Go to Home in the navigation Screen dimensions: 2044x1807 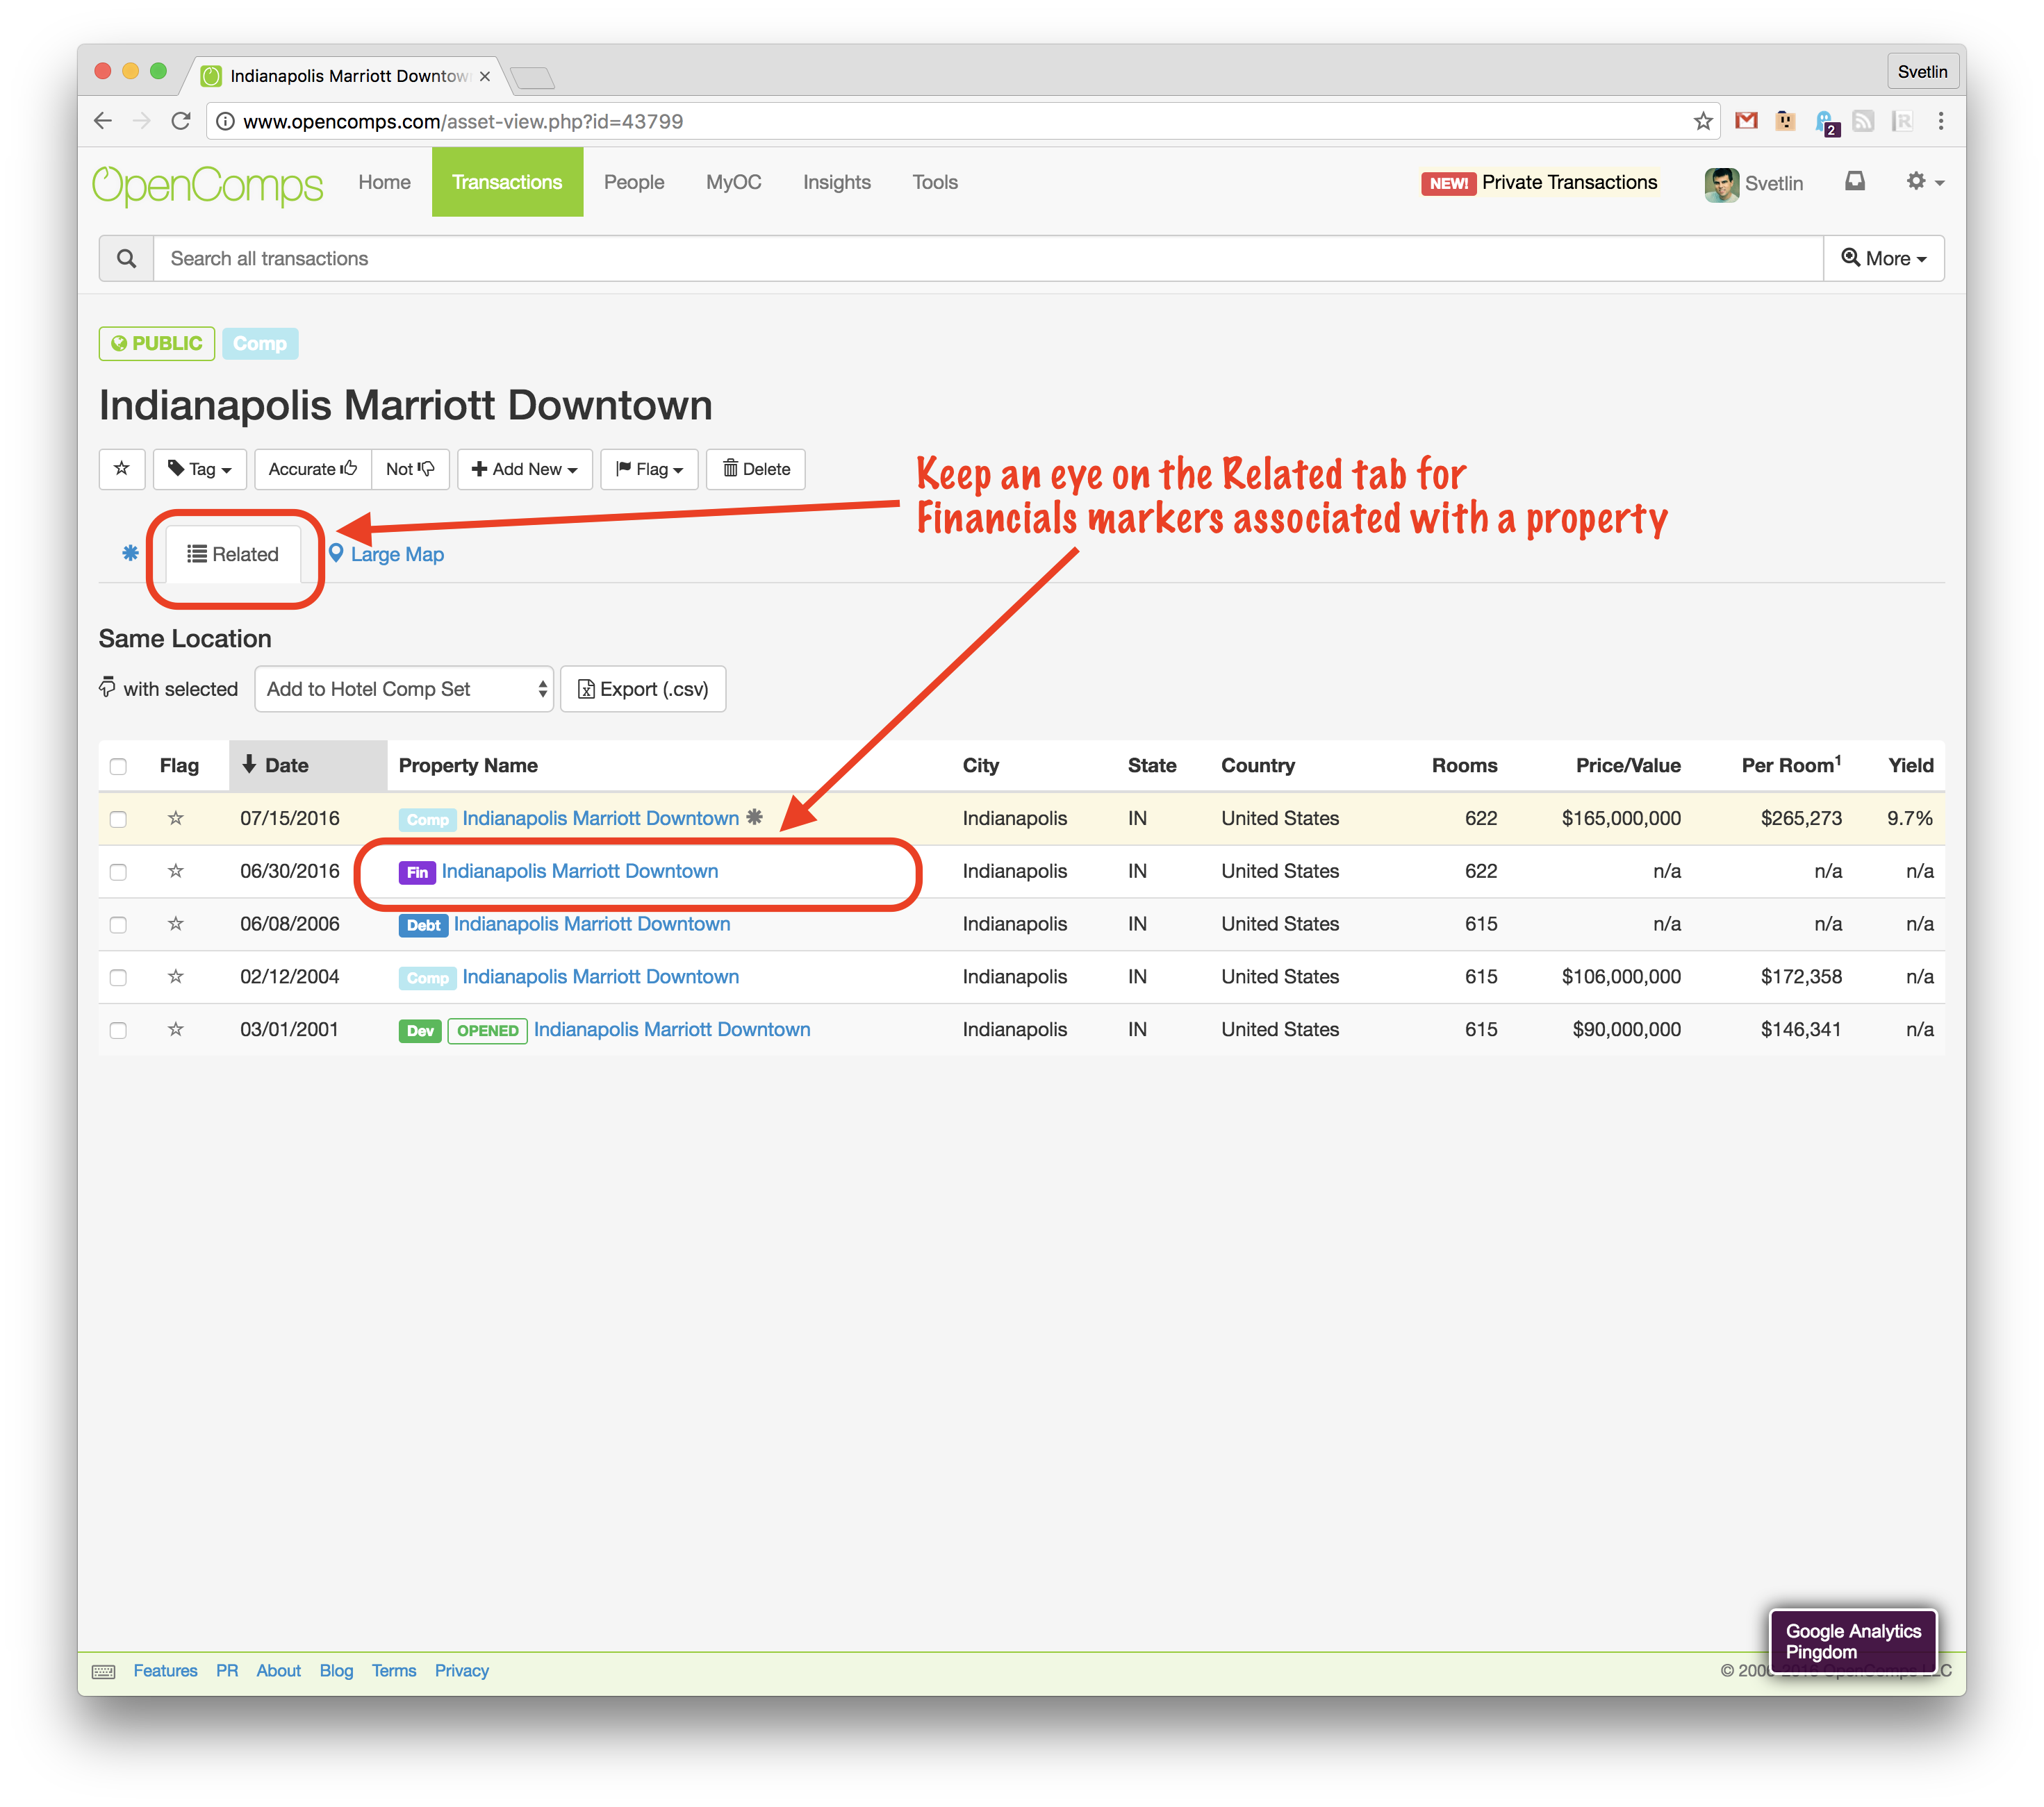(384, 182)
